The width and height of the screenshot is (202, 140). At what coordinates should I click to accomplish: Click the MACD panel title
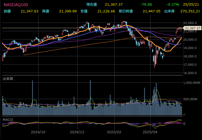click(x=8, y=120)
